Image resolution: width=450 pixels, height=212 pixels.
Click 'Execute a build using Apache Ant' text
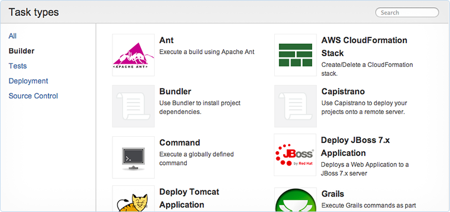(207, 52)
